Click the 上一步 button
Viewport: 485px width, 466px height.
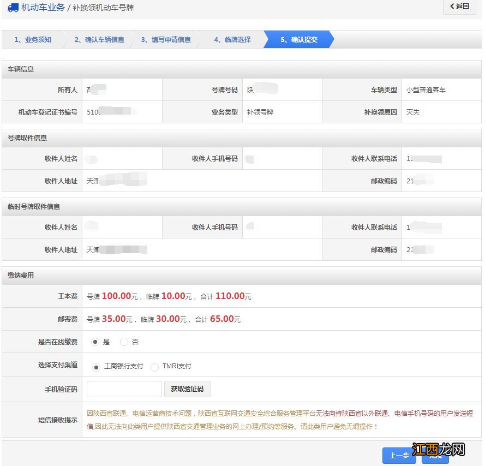tap(399, 455)
